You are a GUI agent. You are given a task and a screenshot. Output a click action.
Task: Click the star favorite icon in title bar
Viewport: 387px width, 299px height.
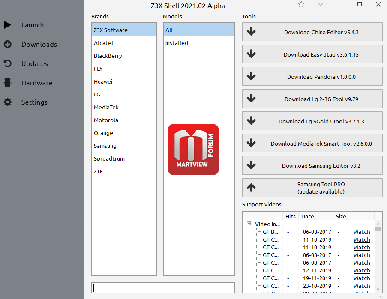coord(301,4)
